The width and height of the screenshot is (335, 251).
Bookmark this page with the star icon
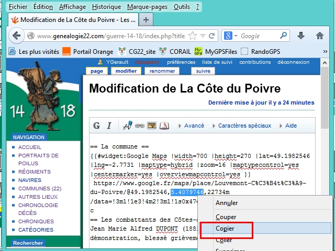(193, 36)
